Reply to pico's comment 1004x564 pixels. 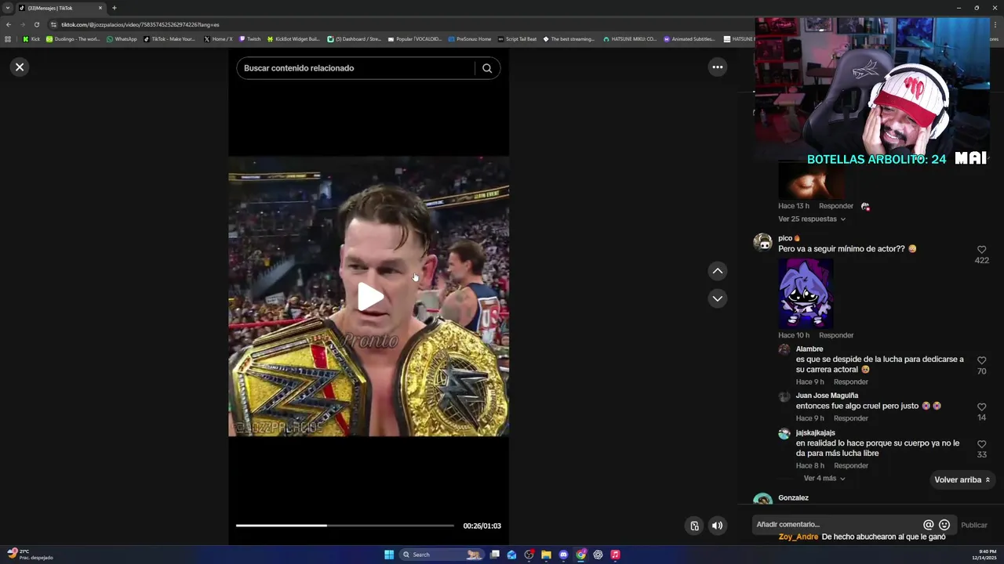point(836,335)
